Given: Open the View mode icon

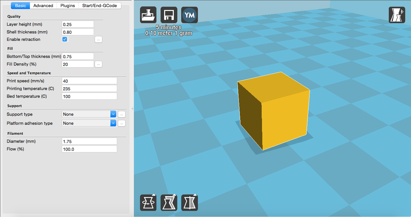Looking at the screenshot, I should point(397,15).
